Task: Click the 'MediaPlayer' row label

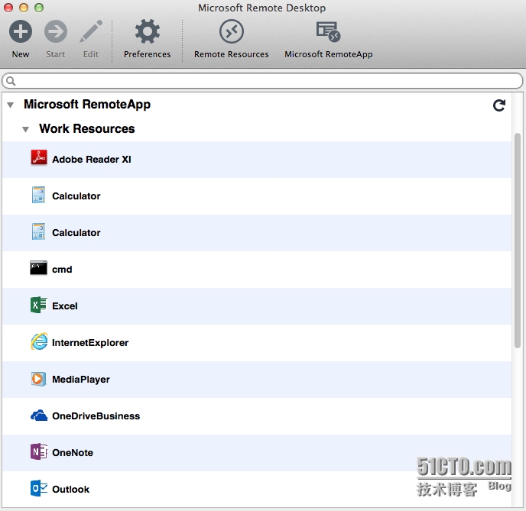Action: point(81,380)
